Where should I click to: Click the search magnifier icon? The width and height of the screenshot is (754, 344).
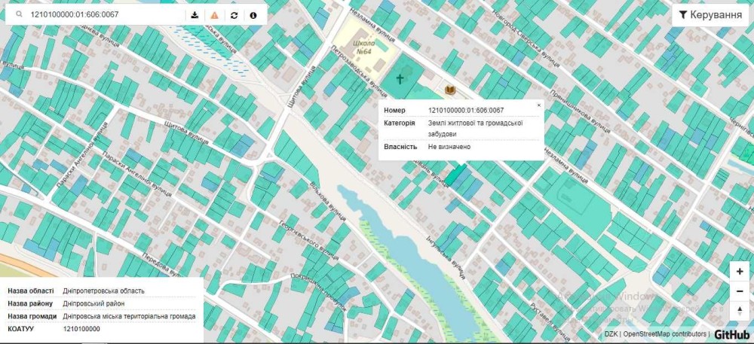pyautogui.click(x=17, y=14)
